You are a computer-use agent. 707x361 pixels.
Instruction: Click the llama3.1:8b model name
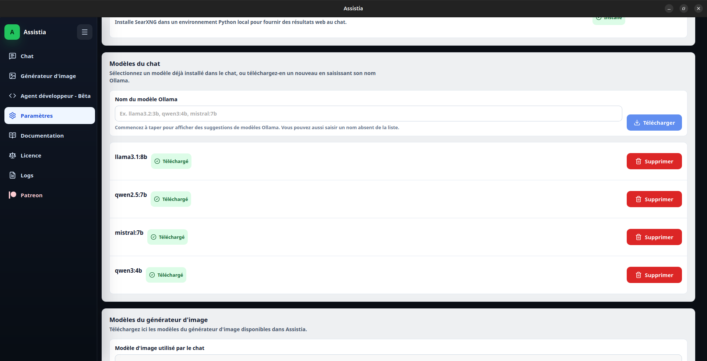click(x=131, y=157)
